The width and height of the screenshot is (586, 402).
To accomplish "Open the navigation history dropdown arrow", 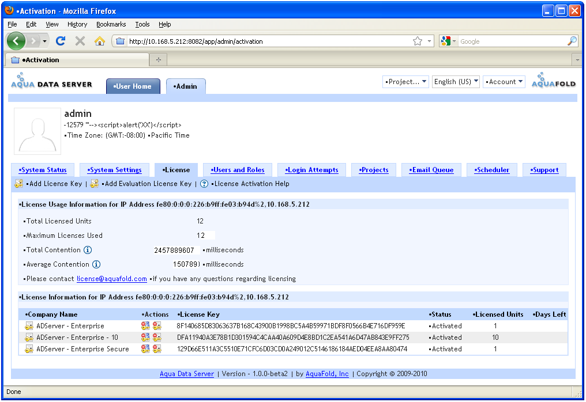I will point(44,41).
